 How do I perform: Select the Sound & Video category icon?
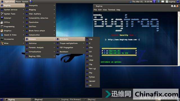(x=2, y=35)
